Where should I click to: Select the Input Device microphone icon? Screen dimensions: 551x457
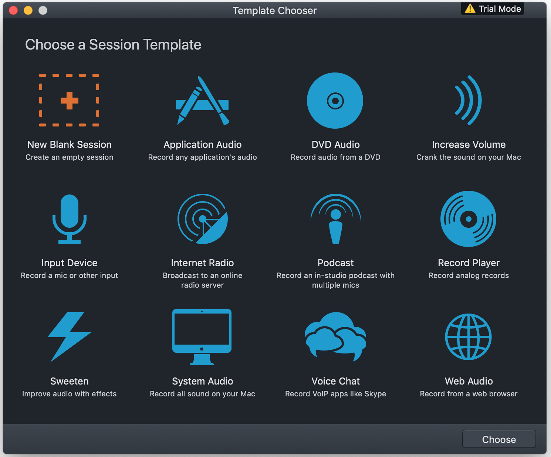[69, 219]
